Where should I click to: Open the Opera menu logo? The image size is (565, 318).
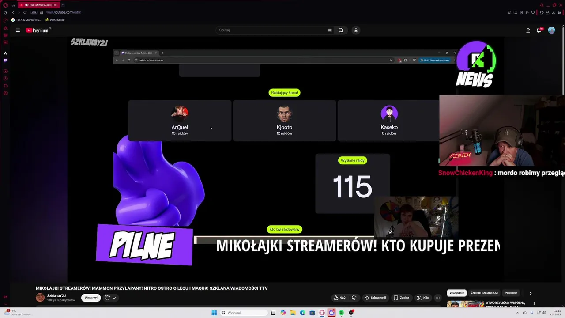(x=5, y=5)
